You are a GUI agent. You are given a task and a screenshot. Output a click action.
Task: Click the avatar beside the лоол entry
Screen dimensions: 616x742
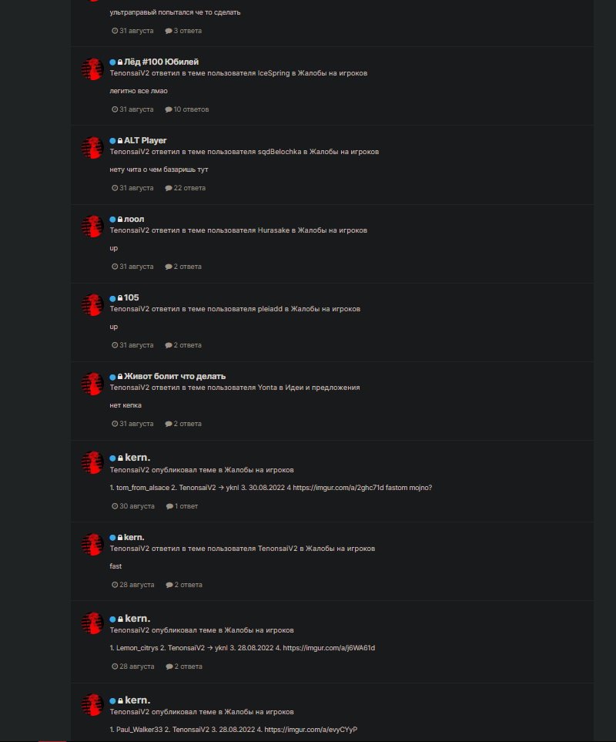(92, 227)
